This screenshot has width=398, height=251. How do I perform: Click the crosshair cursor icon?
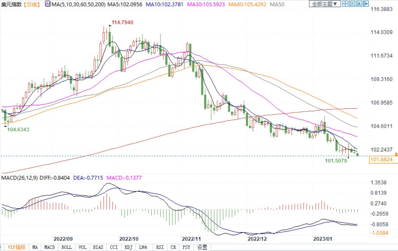point(345,4)
